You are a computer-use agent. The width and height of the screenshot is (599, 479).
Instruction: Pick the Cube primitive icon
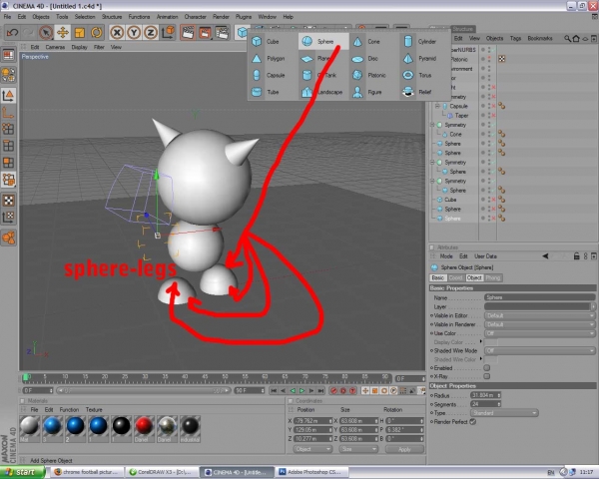257,41
